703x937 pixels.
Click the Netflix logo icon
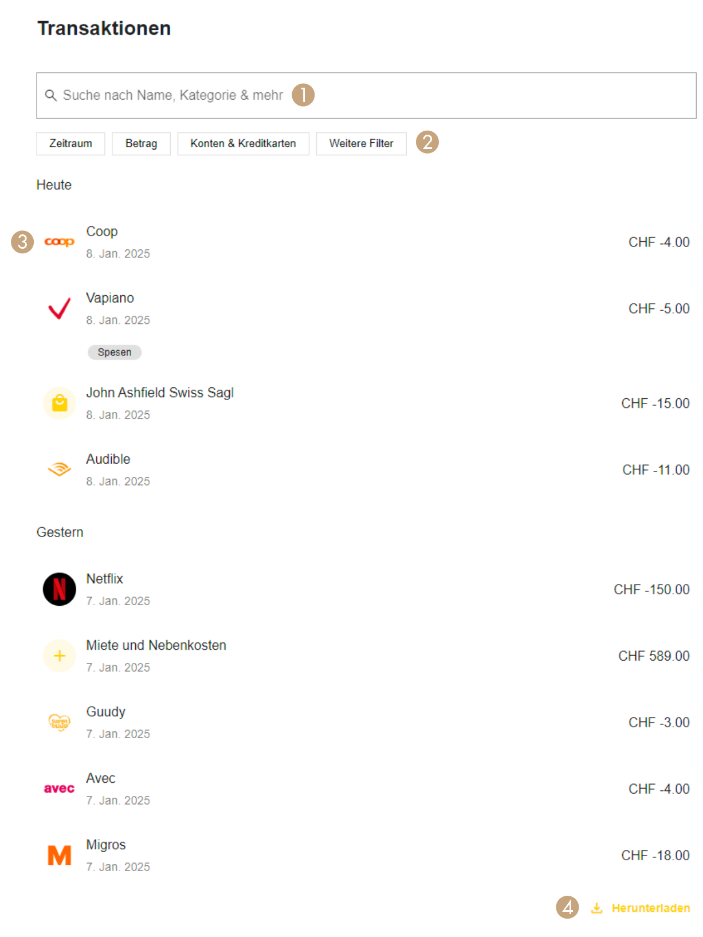[x=60, y=589]
